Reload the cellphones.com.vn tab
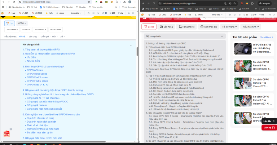 click(x=154, y=4)
